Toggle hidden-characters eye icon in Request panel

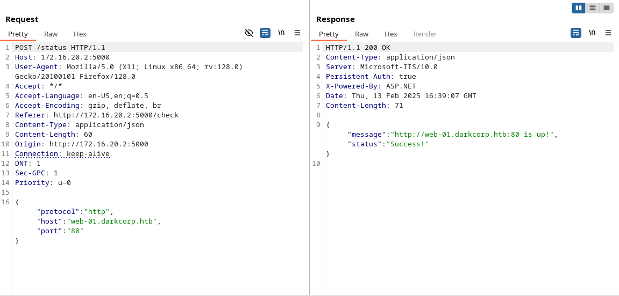pos(248,33)
